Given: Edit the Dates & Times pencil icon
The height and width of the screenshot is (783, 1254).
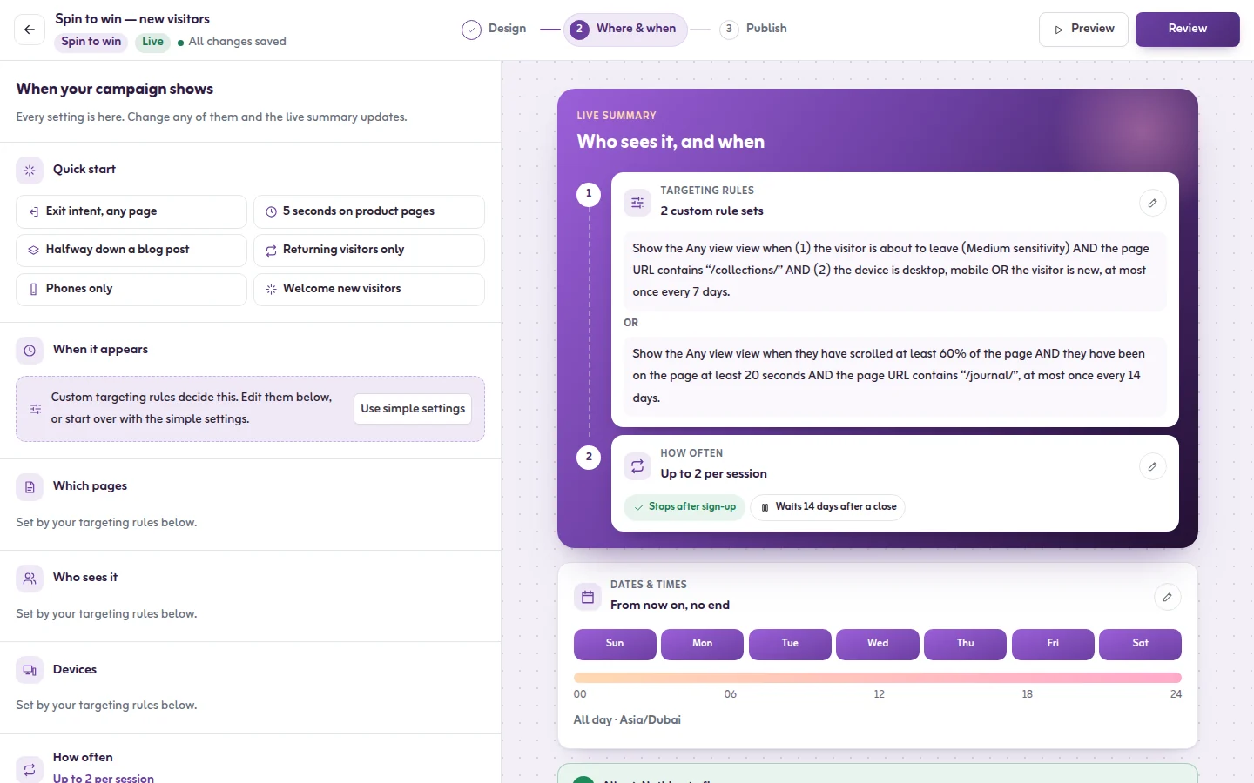Looking at the screenshot, I should (1167, 597).
